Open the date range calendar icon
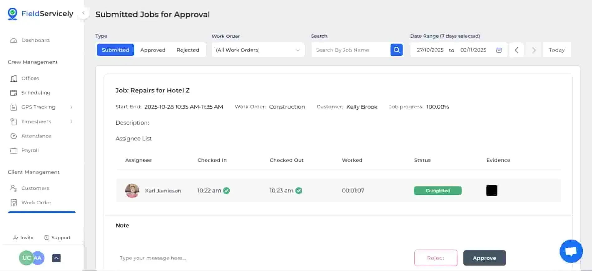592x271 pixels. click(499, 50)
